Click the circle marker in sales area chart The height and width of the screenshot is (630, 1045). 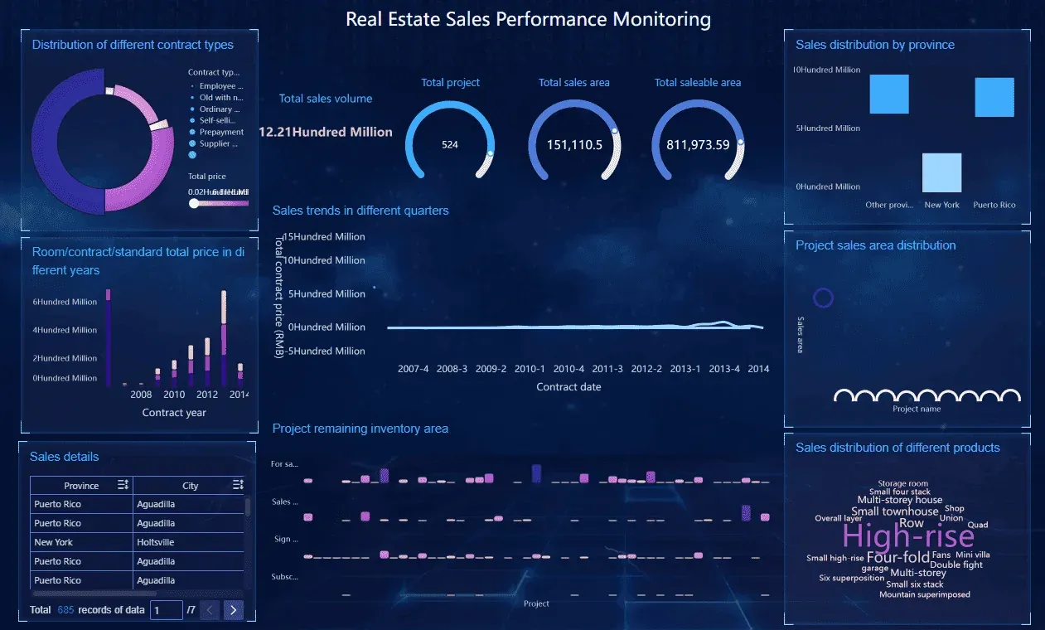point(823,298)
